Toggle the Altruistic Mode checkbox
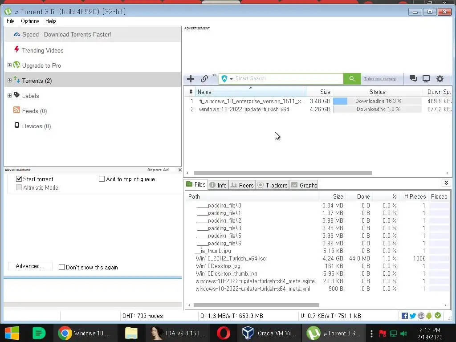This screenshot has height=342, width=456. pyautogui.click(x=19, y=187)
